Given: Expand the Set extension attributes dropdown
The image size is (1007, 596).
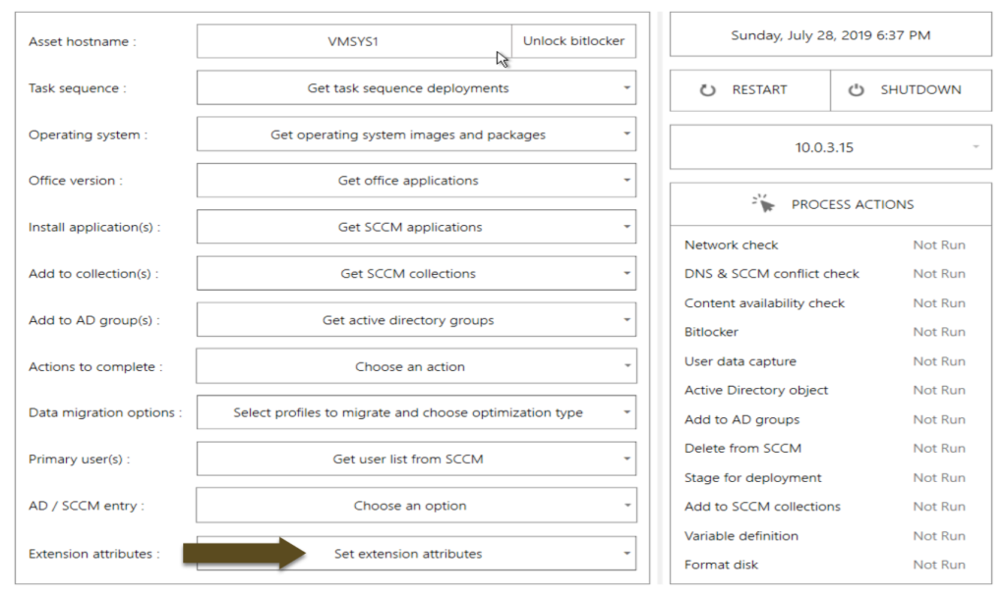Looking at the screenshot, I should [416, 554].
